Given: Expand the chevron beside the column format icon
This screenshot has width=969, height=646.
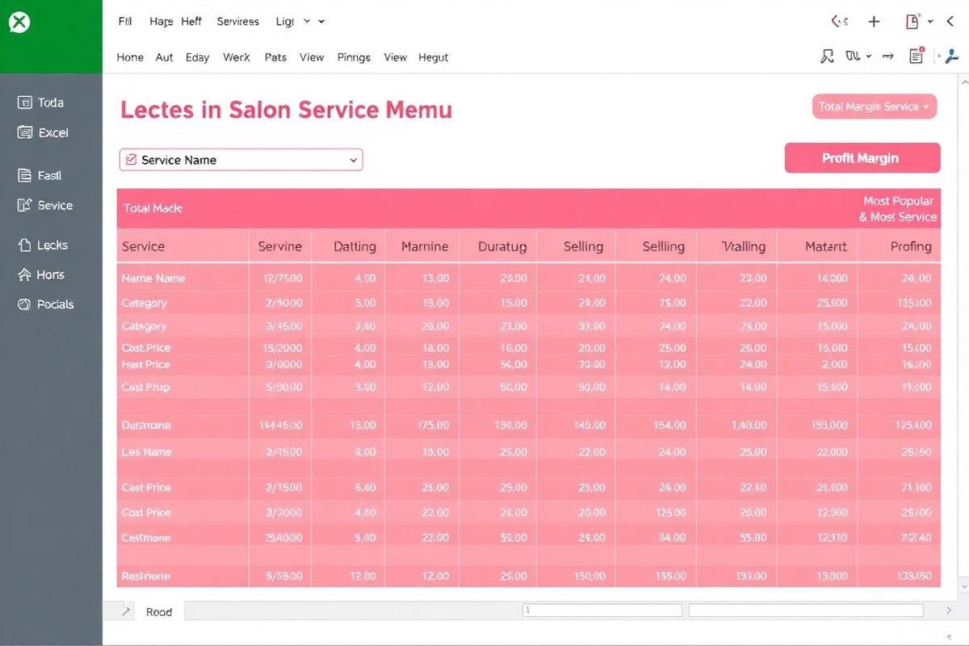Looking at the screenshot, I should (x=869, y=57).
